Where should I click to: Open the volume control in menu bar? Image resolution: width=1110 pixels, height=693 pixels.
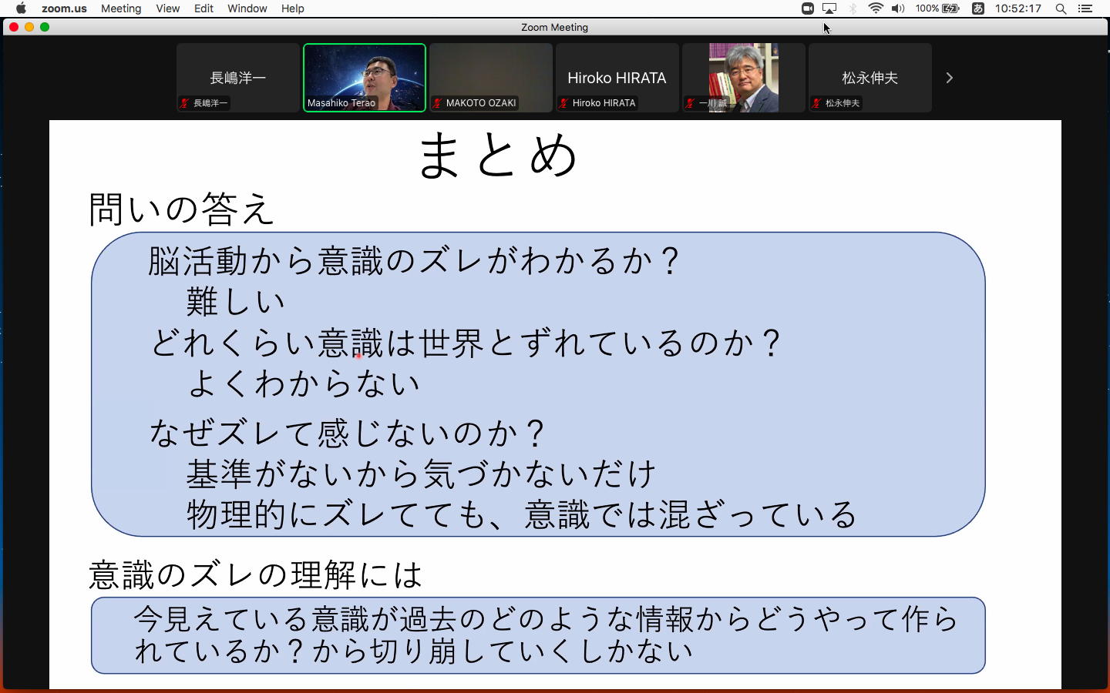pos(898,8)
